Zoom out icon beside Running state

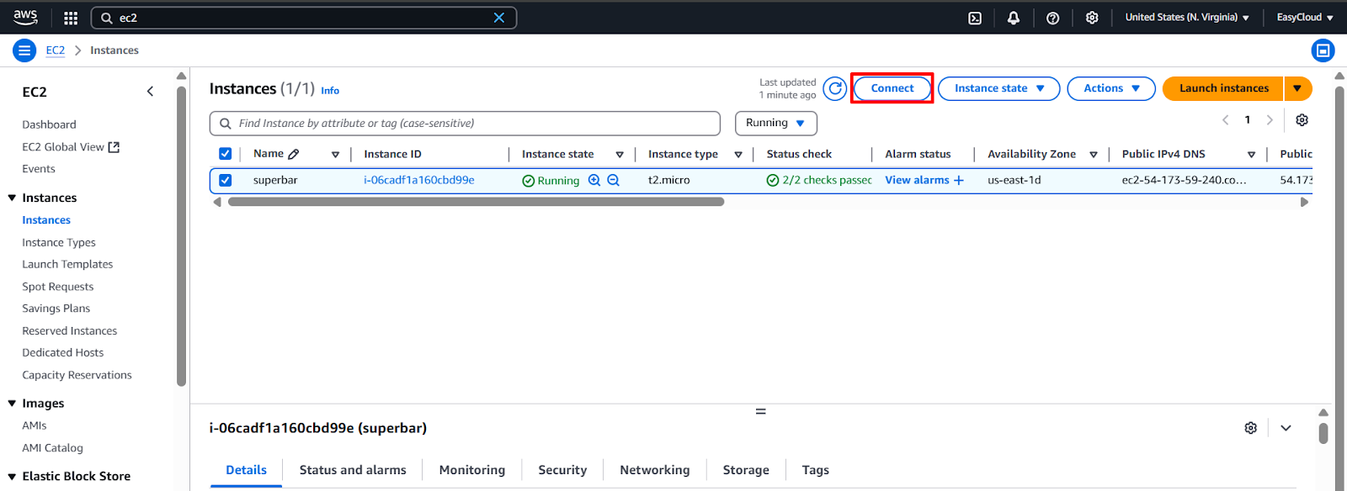coord(614,180)
